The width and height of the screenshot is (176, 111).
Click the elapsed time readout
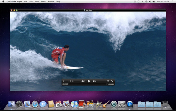coord(65,84)
